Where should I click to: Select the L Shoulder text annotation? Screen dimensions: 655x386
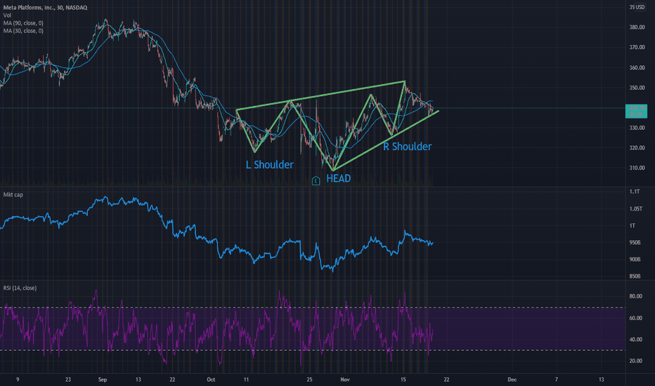[x=270, y=165]
